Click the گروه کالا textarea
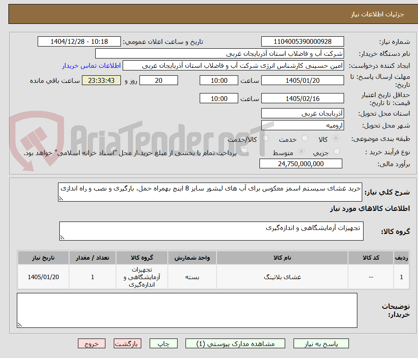Viewport: 418px width, 358px height. pyautogui.click(x=211, y=231)
